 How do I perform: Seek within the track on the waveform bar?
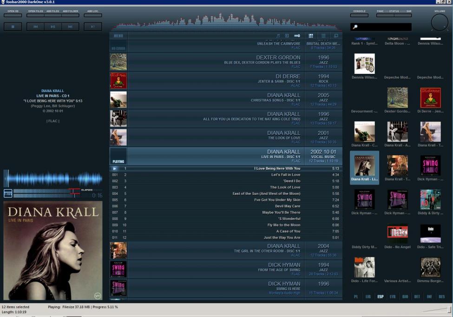click(x=53, y=179)
